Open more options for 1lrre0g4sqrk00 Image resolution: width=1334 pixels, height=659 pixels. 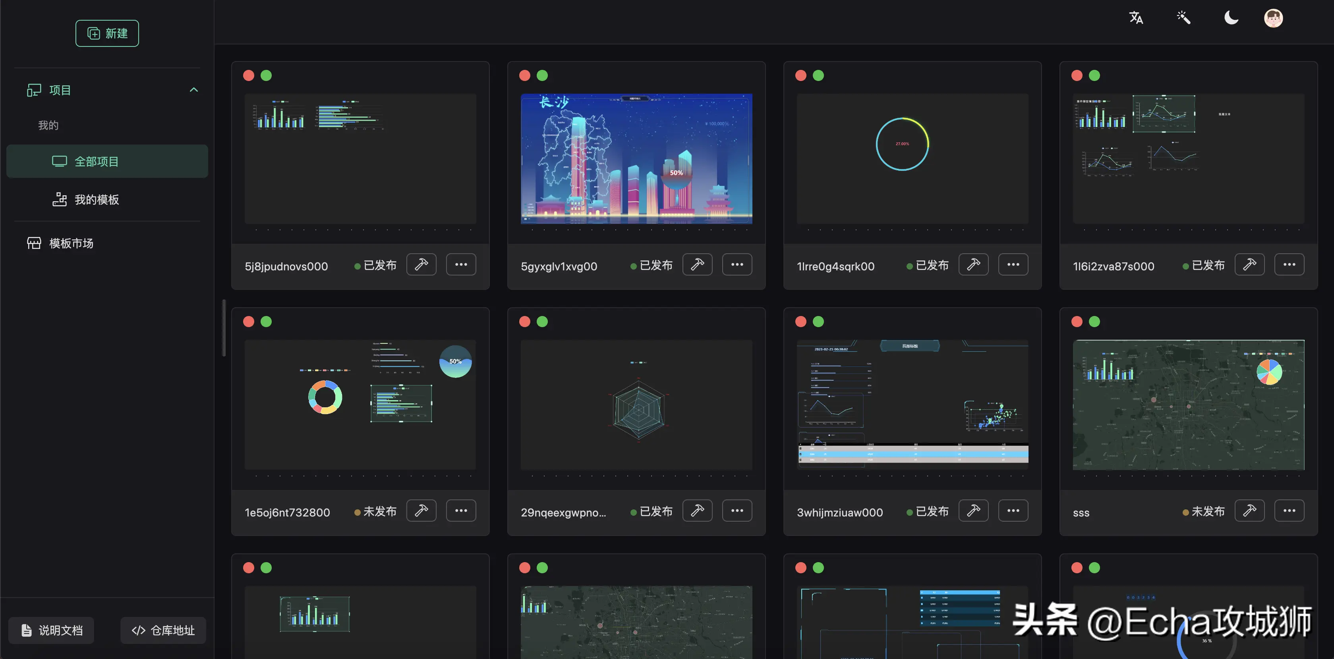coord(1013,264)
